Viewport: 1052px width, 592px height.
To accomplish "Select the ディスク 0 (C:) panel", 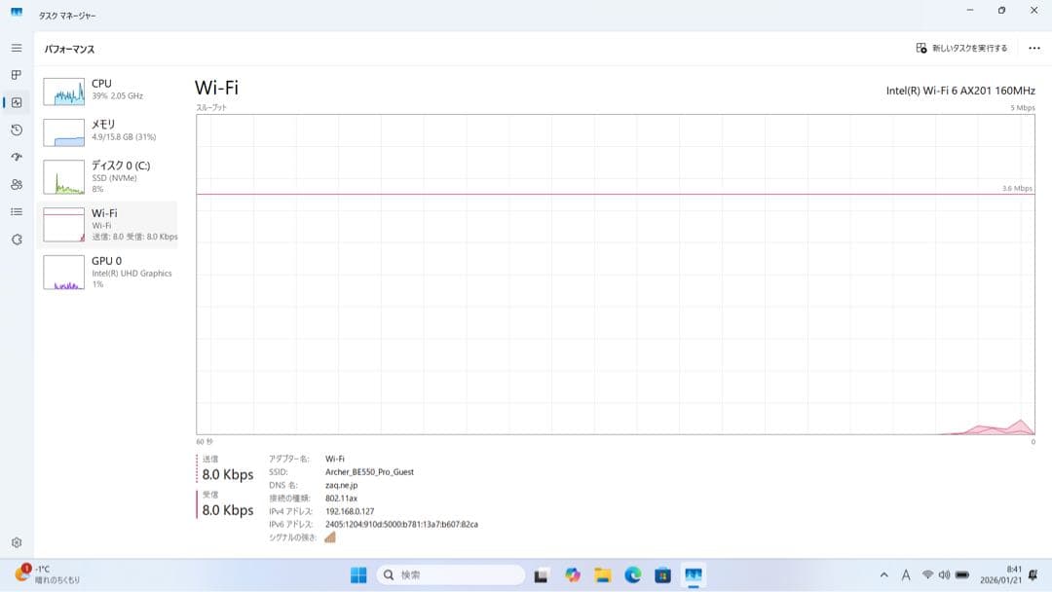I will 107,176.
